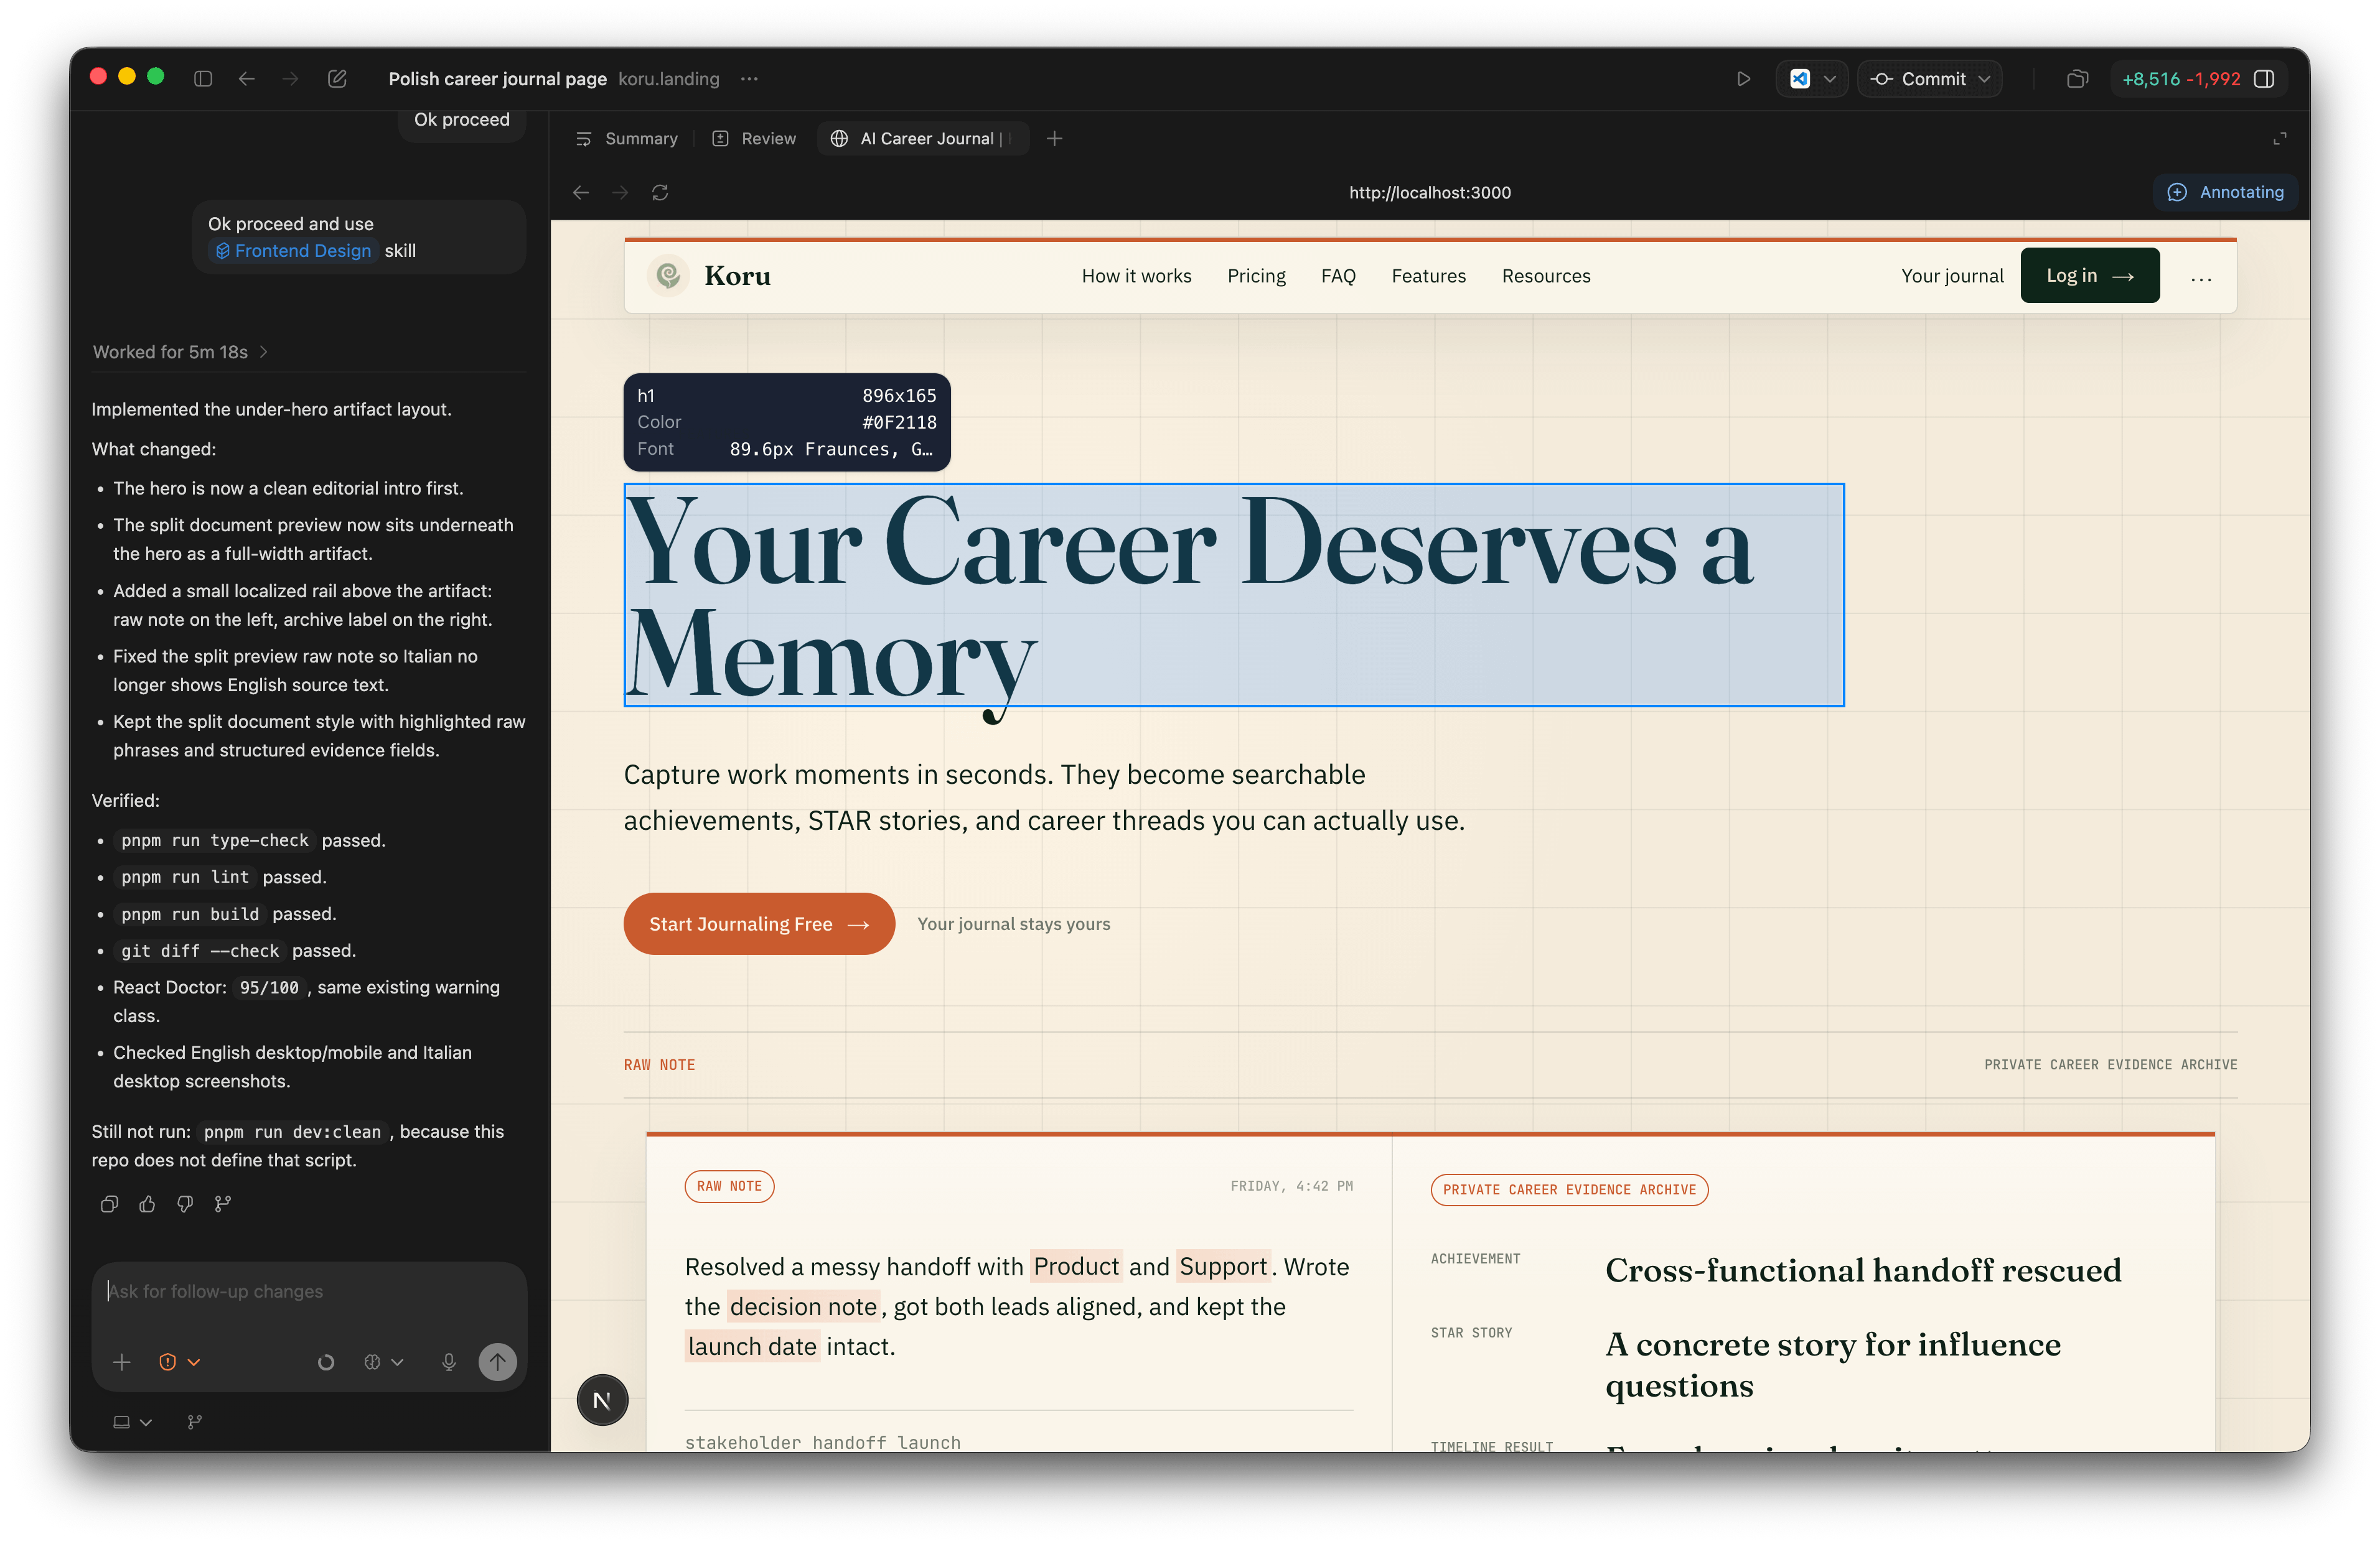Click the Commit button
Image resolution: width=2380 pixels, height=1544 pixels.
[x=1919, y=79]
